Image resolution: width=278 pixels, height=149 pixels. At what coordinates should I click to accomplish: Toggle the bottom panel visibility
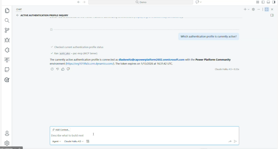(268, 2)
